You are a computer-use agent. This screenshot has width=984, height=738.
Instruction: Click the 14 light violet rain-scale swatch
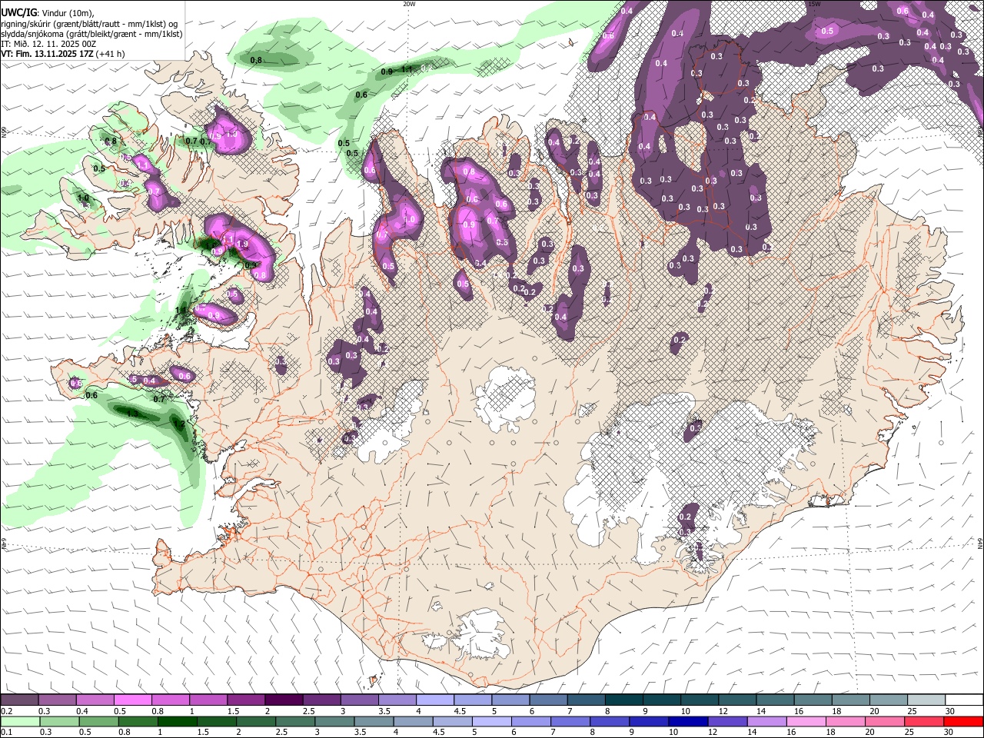coord(766,721)
